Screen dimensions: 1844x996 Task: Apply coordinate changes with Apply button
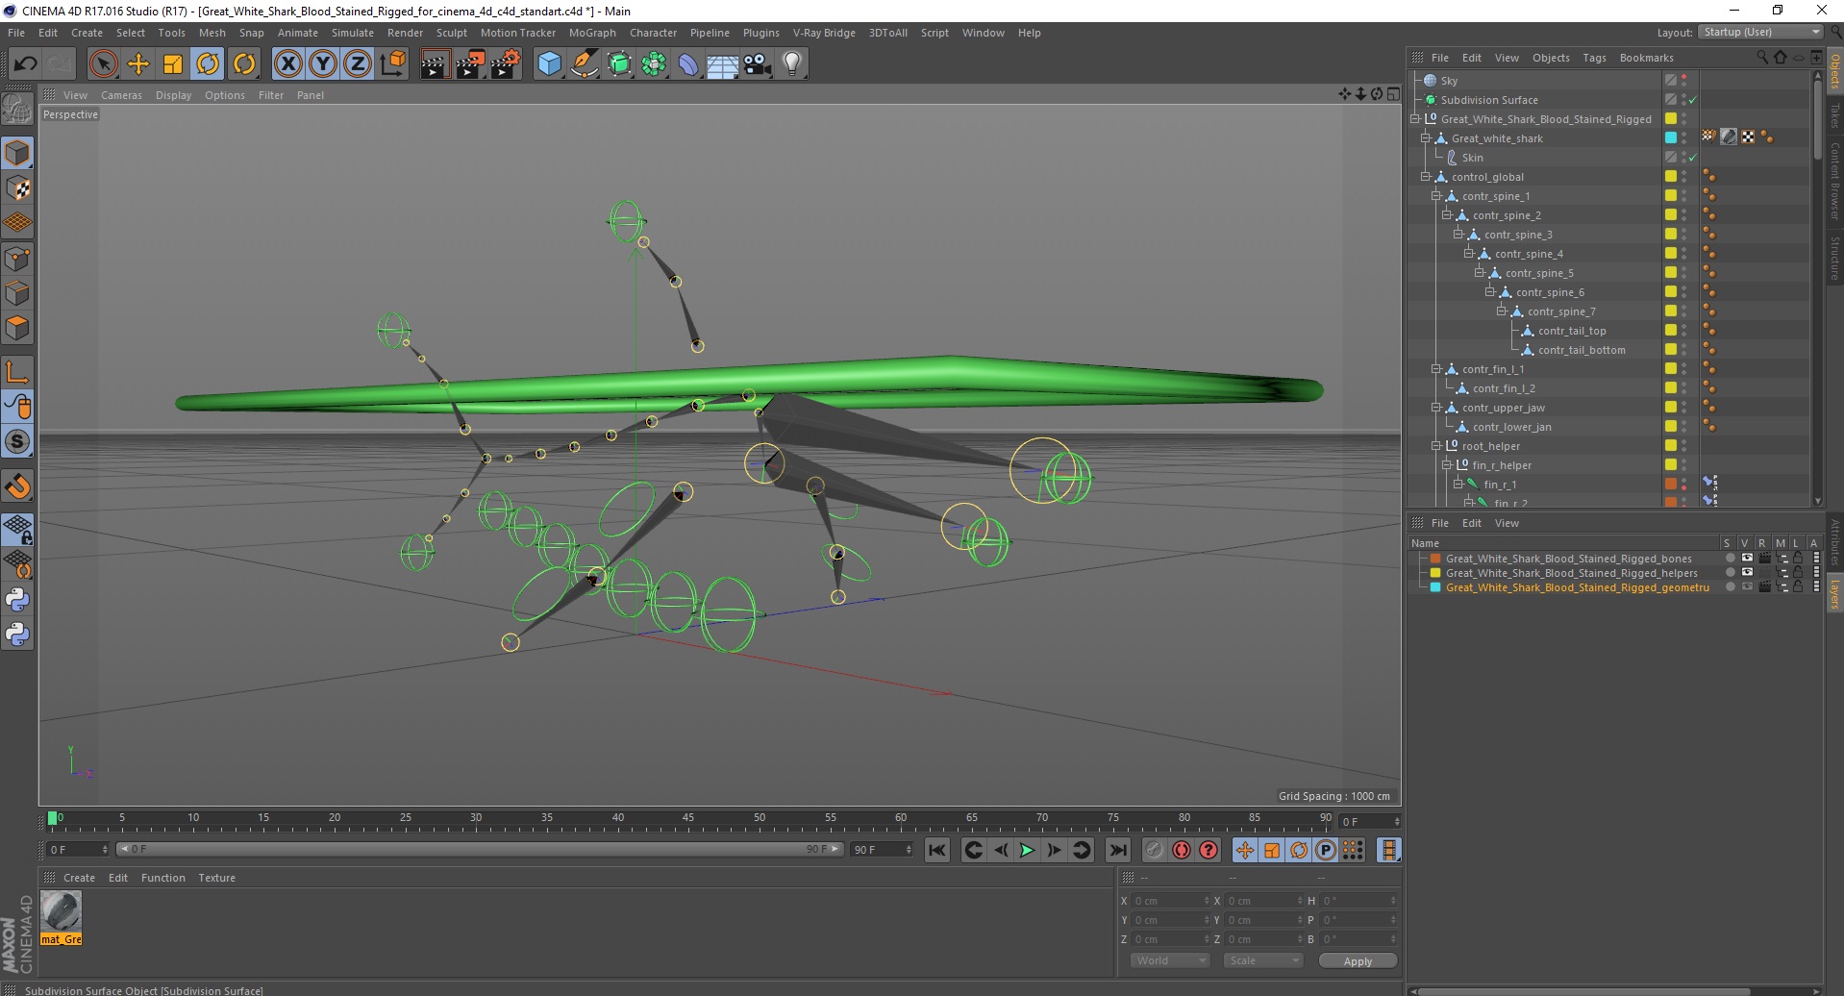tap(1358, 960)
